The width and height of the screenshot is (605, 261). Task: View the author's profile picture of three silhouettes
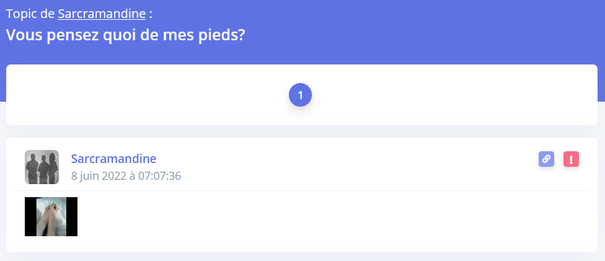[x=42, y=167]
